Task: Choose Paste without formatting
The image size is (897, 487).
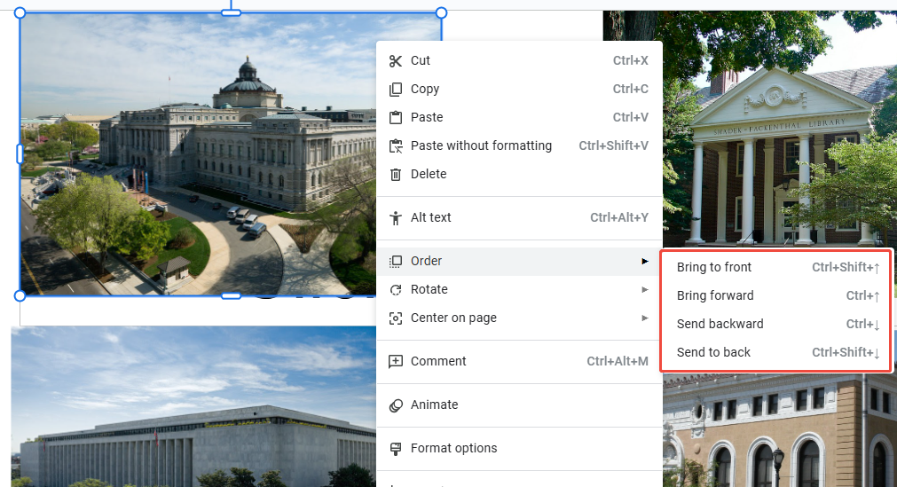Action: coord(481,146)
